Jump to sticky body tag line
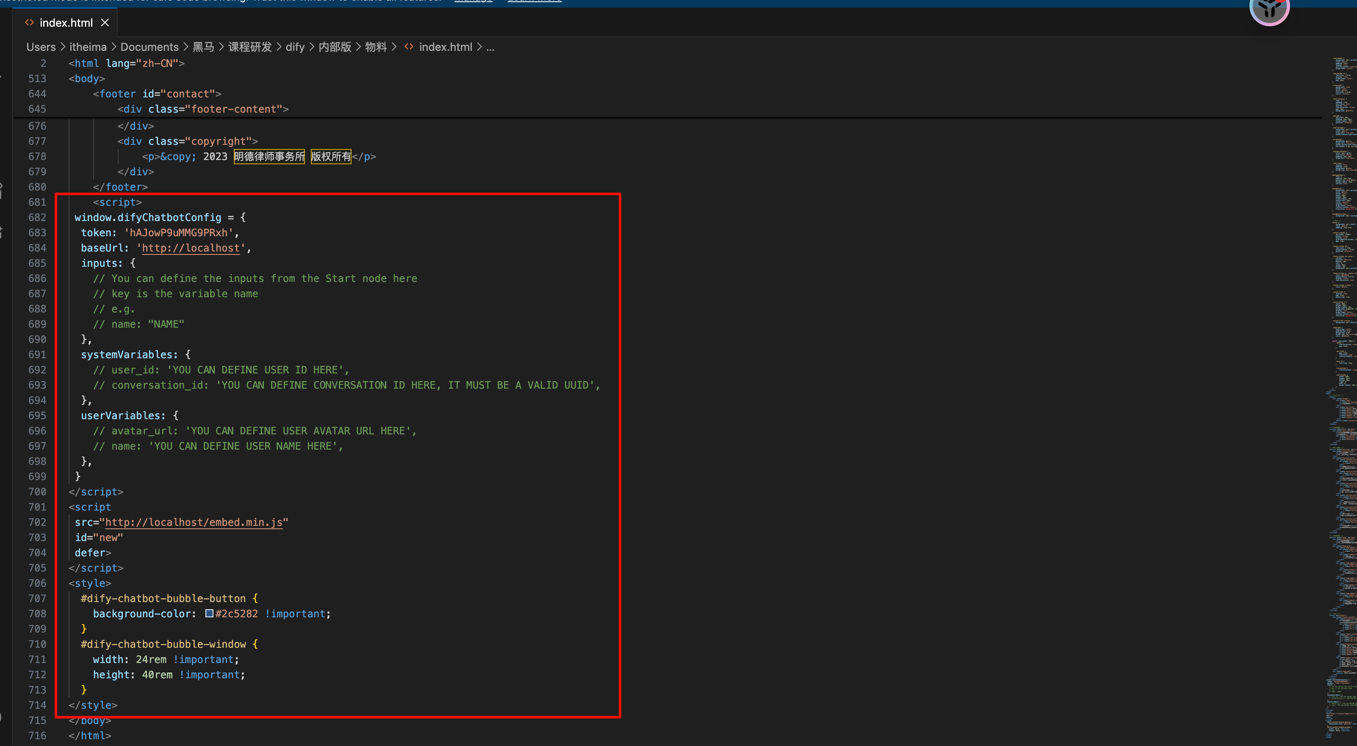This screenshot has width=1357, height=746. (x=87, y=78)
